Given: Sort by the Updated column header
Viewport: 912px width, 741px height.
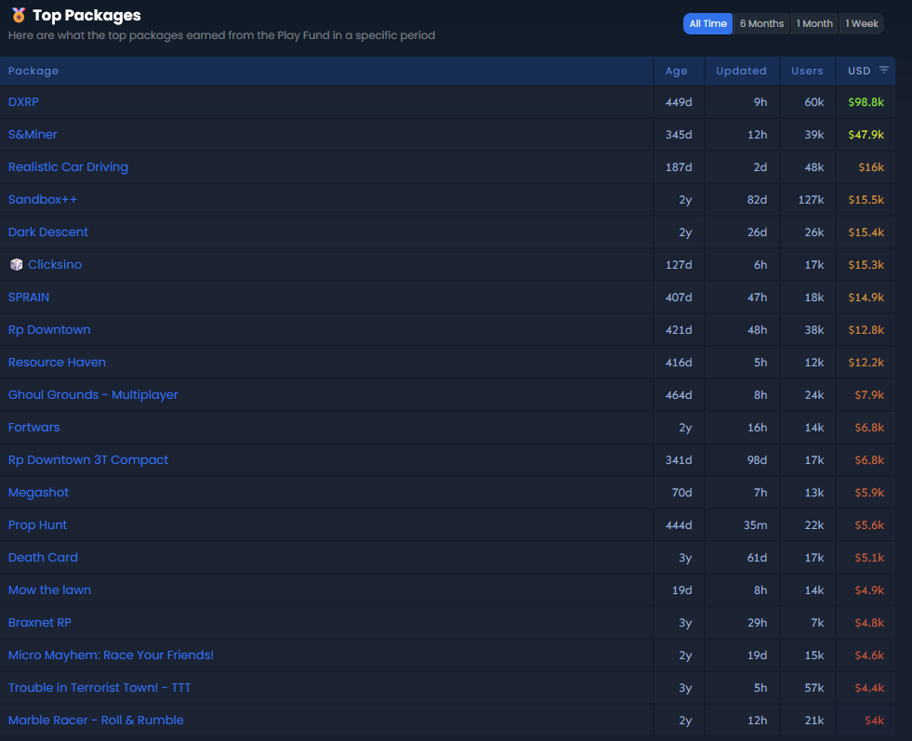Looking at the screenshot, I should [741, 71].
